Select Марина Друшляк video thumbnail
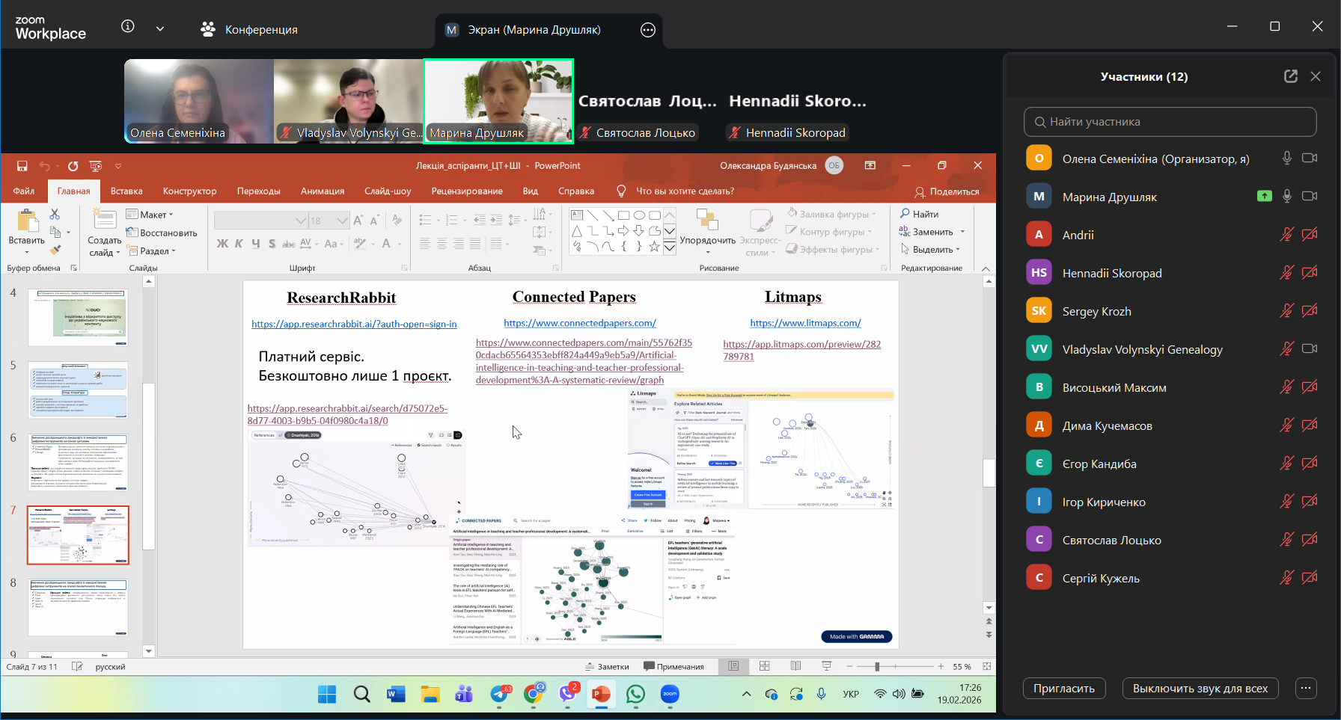 (x=499, y=101)
